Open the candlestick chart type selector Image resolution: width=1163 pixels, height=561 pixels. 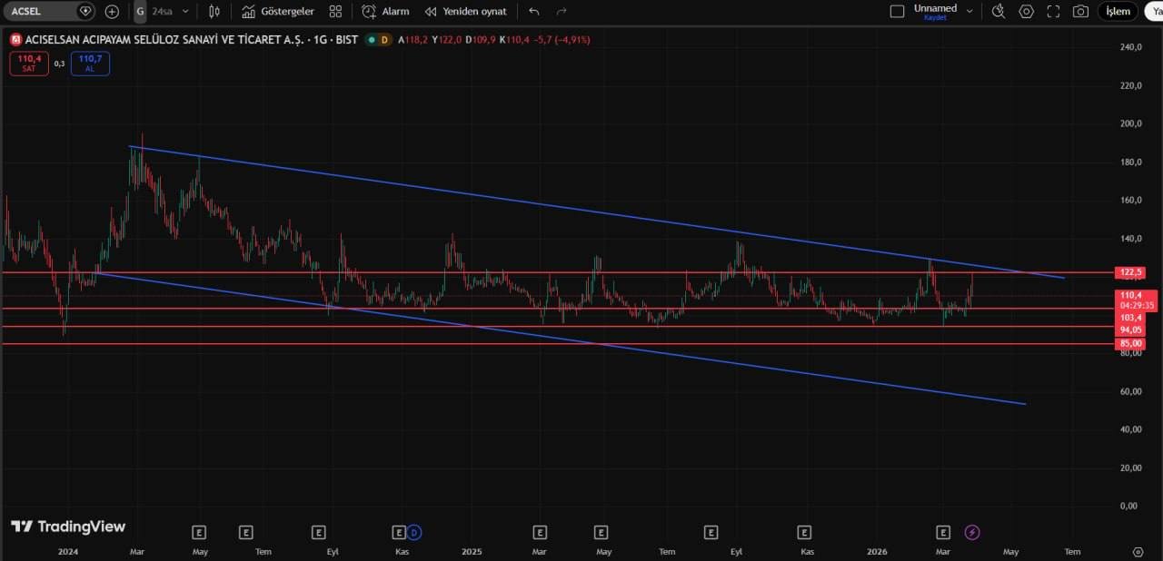(x=214, y=12)
